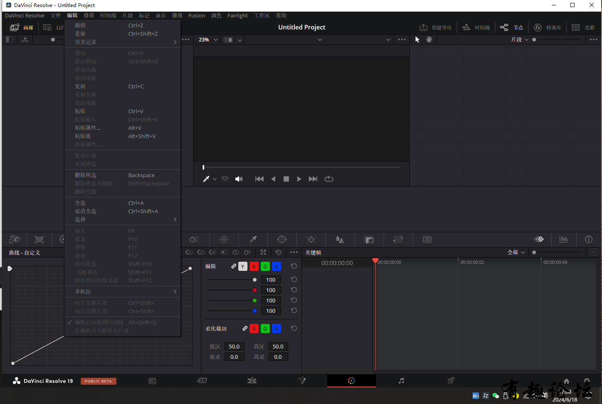Open the Effects library (特效库)

pos(548,27)
